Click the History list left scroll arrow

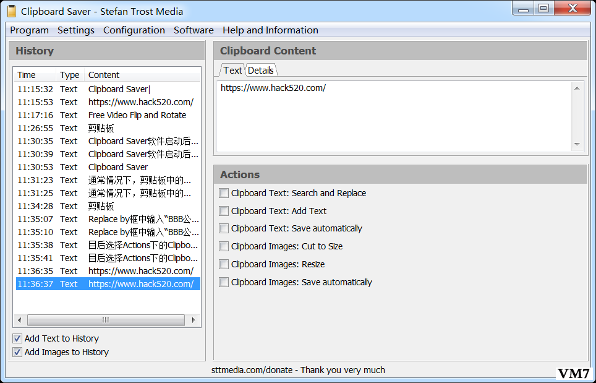pos(20,321)
